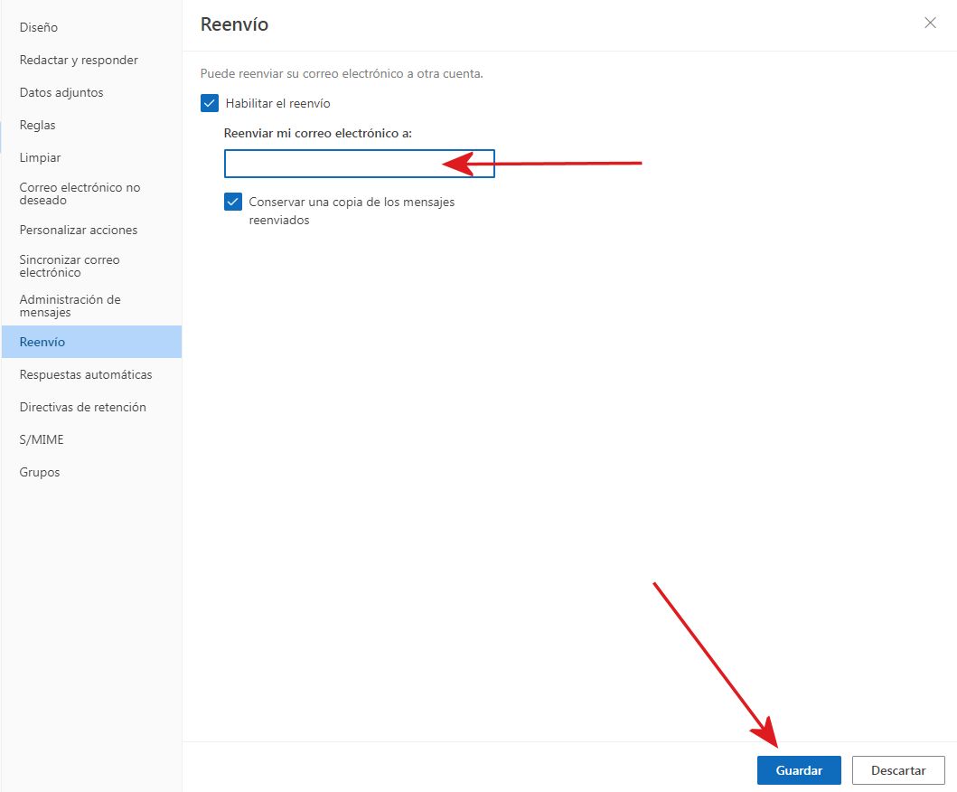Focus the forwarding email address field
Image resolution: width=957 pixels, height=792 pixels.
360,164
